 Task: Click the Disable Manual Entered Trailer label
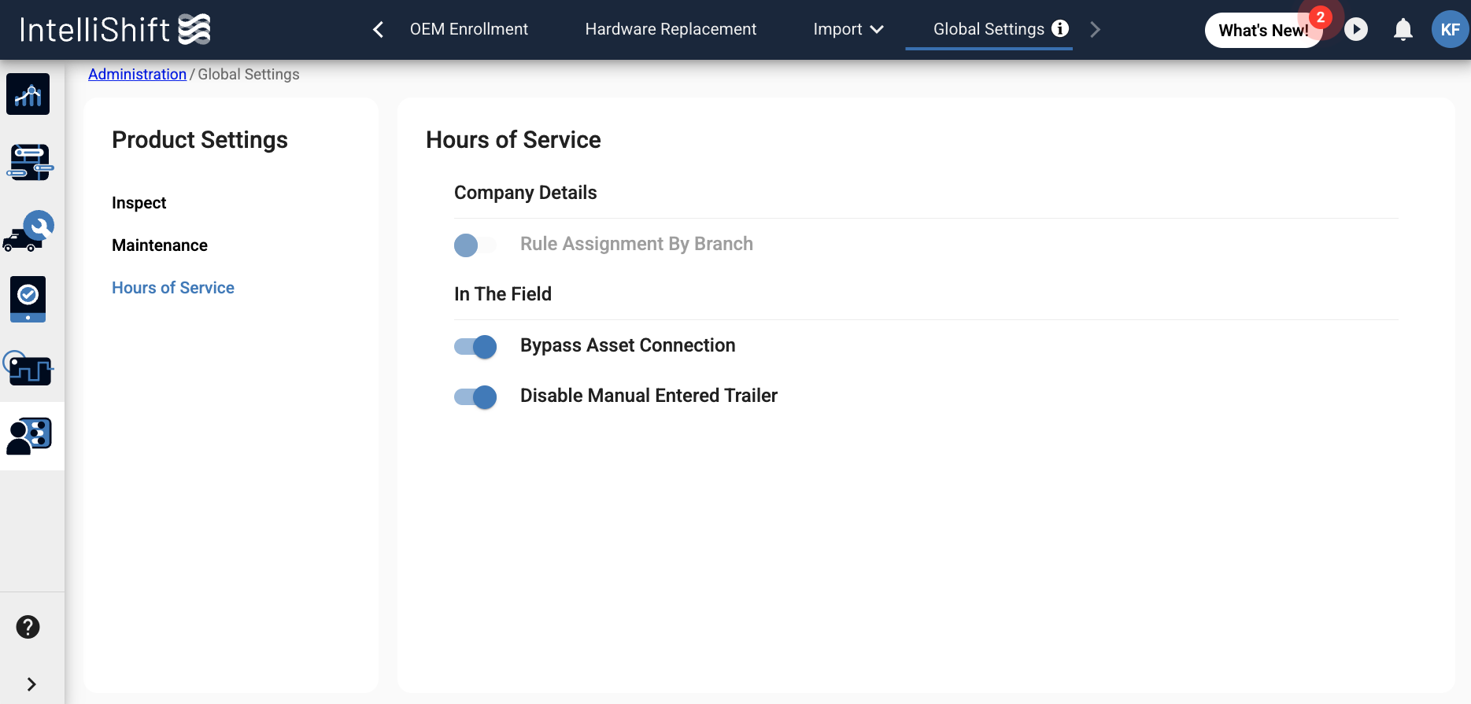(649, 396)
